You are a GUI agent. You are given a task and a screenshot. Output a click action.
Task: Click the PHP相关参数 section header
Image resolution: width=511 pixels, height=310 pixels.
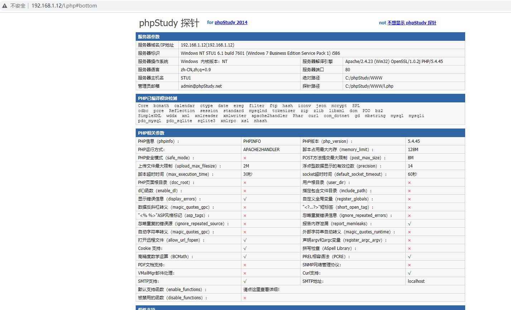[x=300, y=133]
